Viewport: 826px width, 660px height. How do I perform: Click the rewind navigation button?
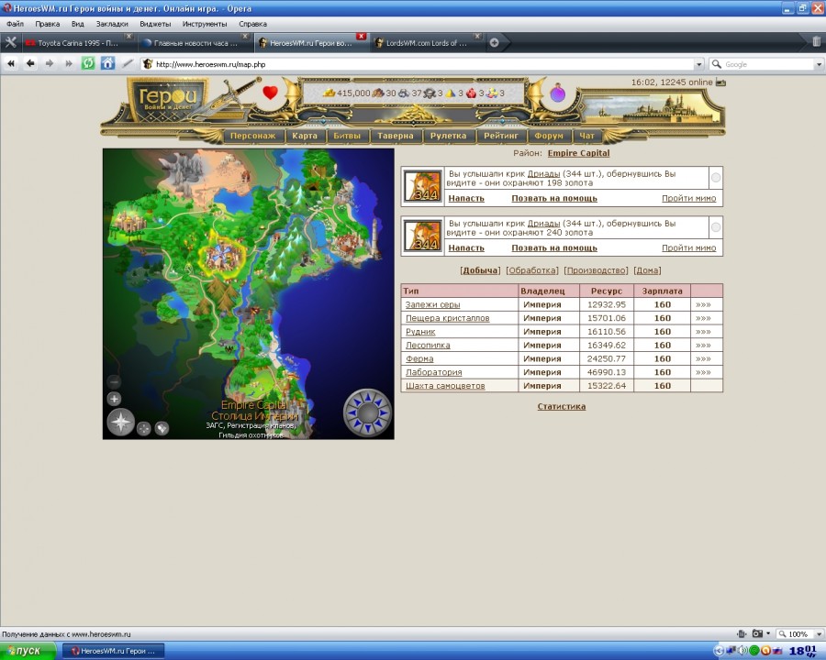(x=11, y=63)
